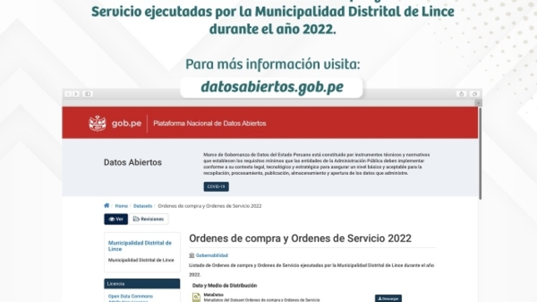
Task: Click the gob.pe coat of arms logo
Action: 97,123
